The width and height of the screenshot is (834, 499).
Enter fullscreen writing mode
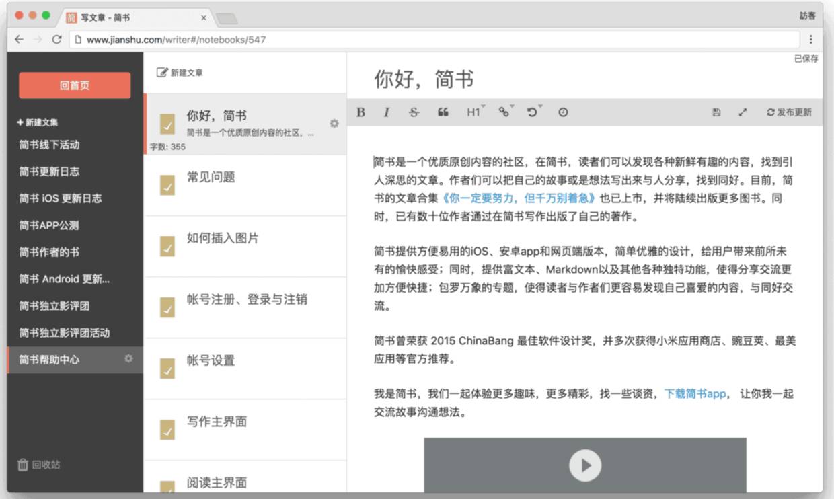tap(743, 112)
